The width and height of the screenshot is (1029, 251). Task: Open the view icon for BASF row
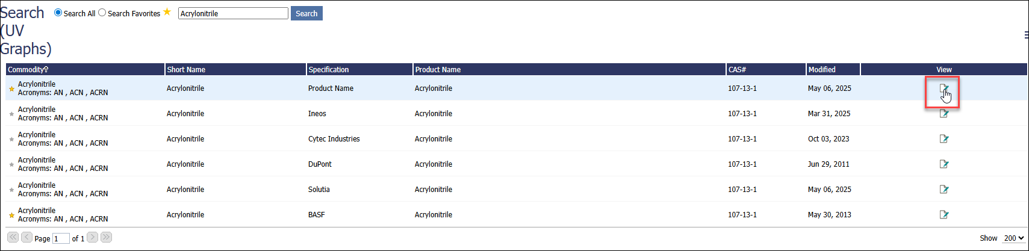pos(944,215)
